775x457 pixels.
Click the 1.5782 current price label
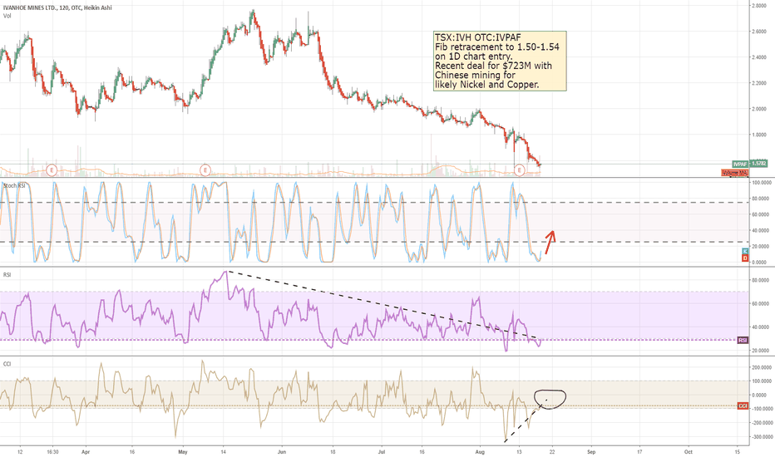coord(758,163)
